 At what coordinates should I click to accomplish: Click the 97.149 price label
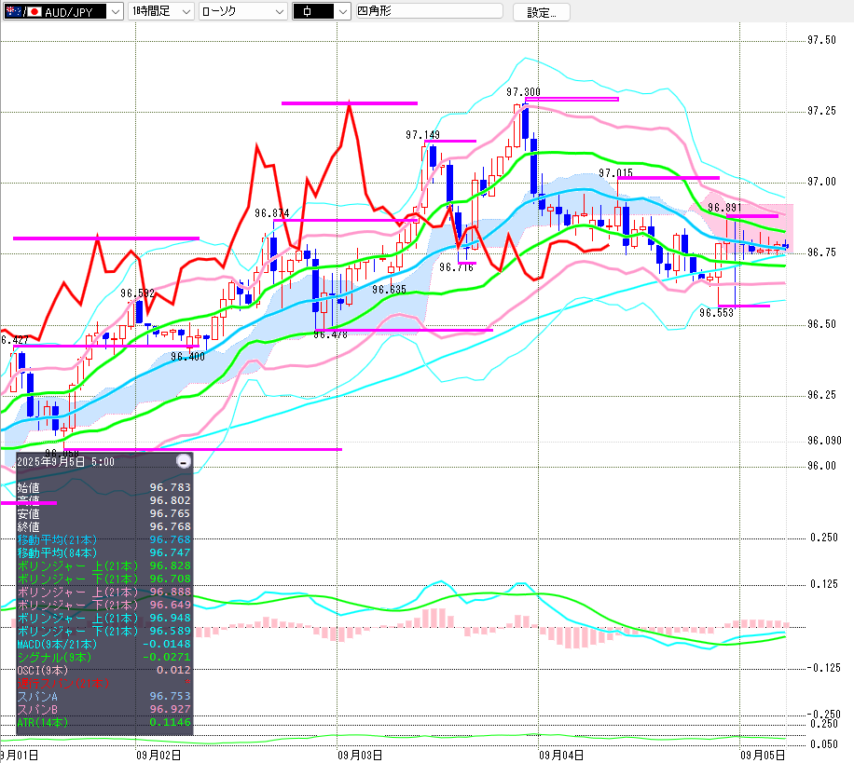[422, 135]
